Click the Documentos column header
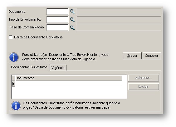 click(x=69, y=78)
